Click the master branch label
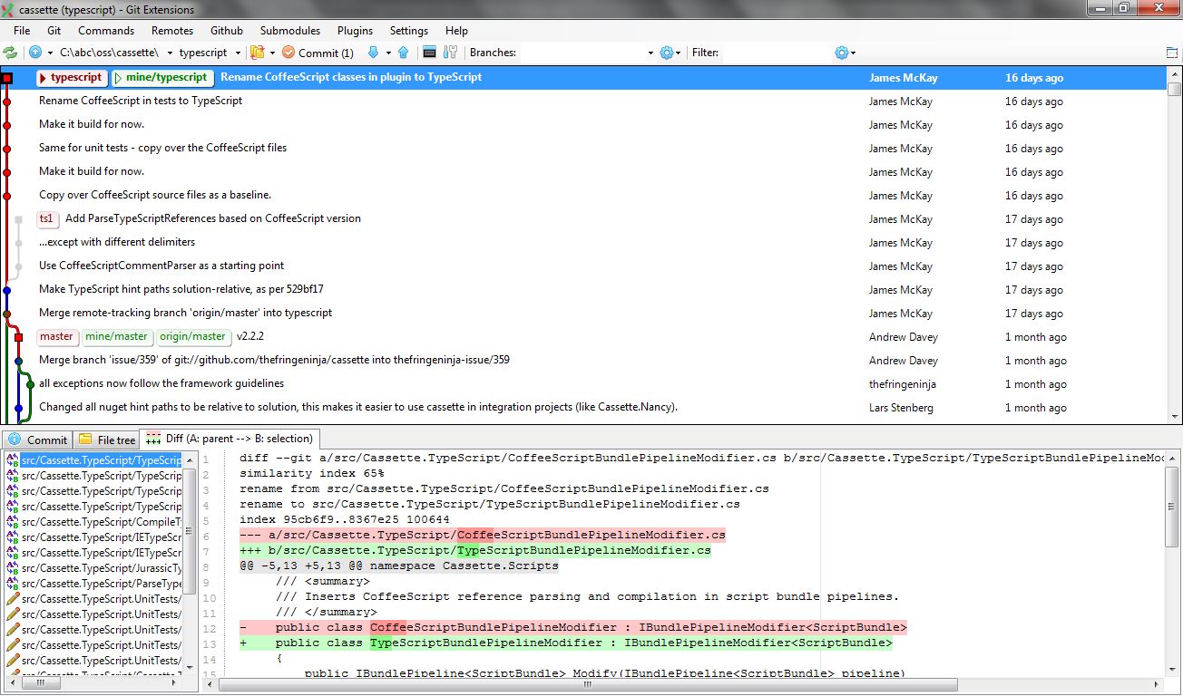Image resolution: width=1183 pixels, height=696 pixels. (x=56, y=336)
